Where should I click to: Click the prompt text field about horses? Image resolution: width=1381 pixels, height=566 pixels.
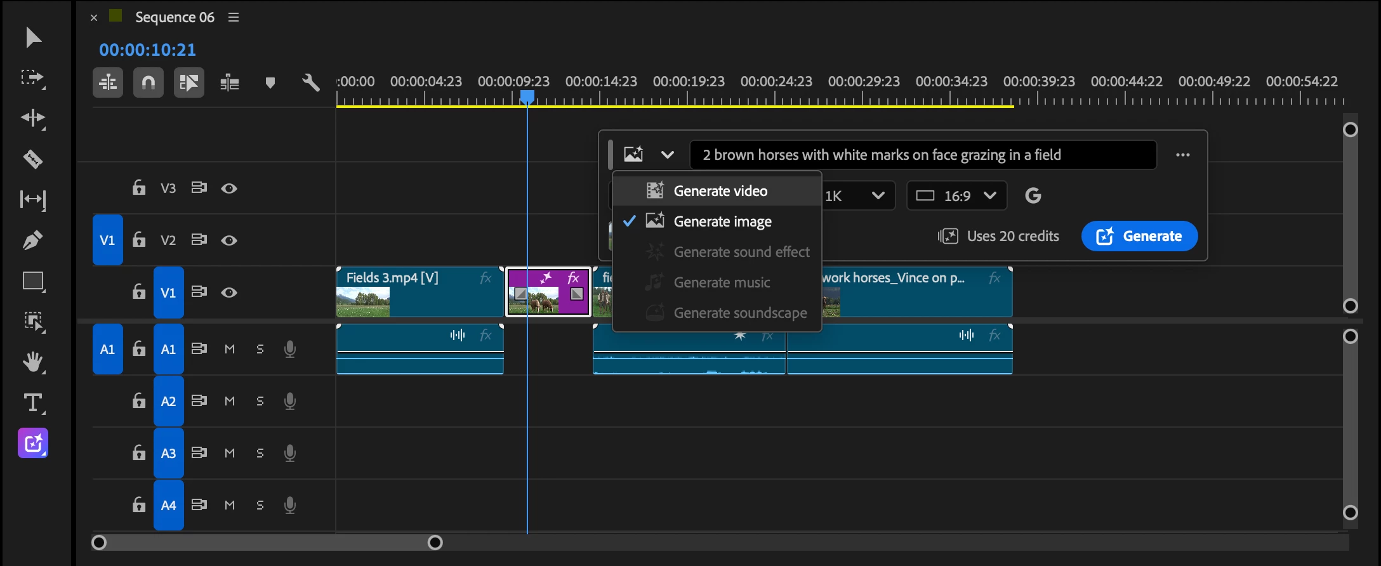(x=923, y=155)
